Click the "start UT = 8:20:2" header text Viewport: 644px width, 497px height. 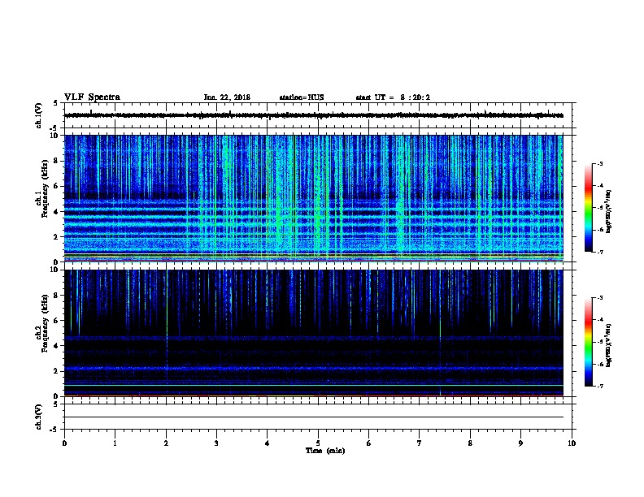tap(393, 97)
